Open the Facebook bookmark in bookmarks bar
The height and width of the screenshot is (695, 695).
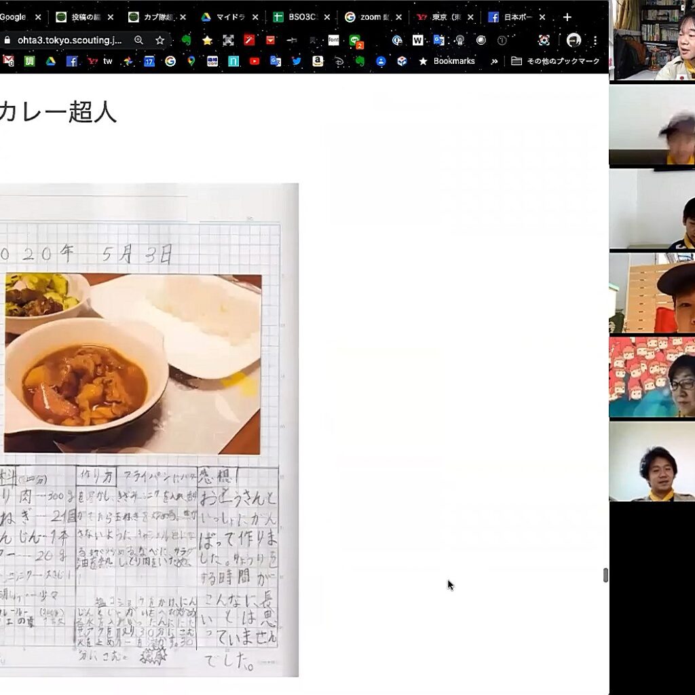(x=72, y=61)
